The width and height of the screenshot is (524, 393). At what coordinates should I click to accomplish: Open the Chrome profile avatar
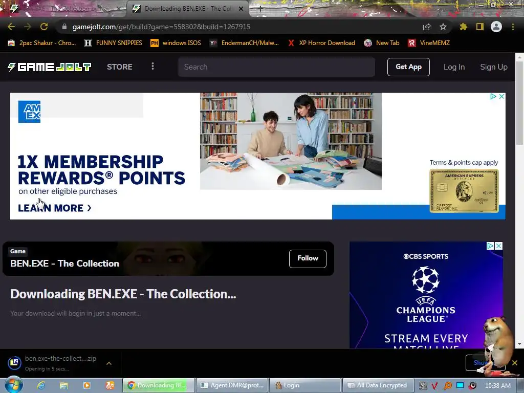[x=496, y=27]
